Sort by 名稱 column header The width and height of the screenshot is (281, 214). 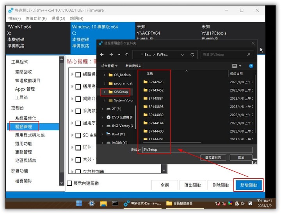[x=149, y=74]
